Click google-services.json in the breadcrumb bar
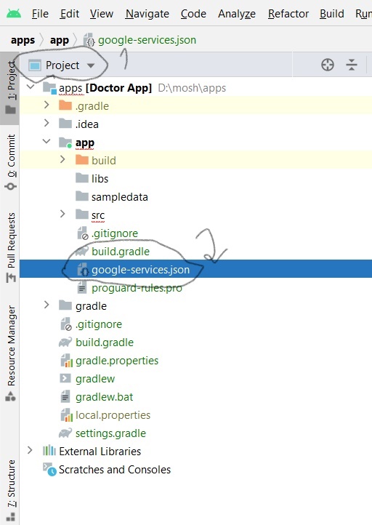The width and height of the screenshot is (372, 525). click(x=147, y=40)
